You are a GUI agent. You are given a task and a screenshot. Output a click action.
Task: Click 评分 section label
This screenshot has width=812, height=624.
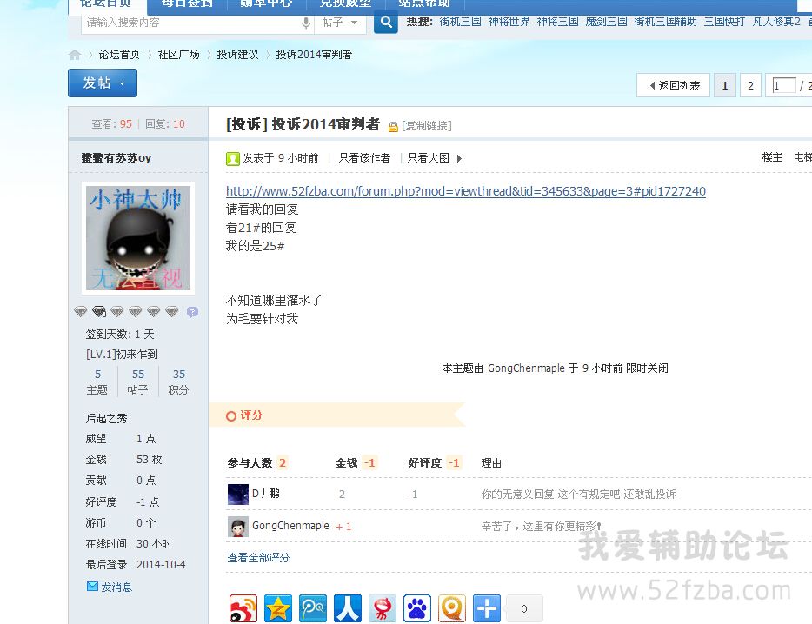point(251,415)
